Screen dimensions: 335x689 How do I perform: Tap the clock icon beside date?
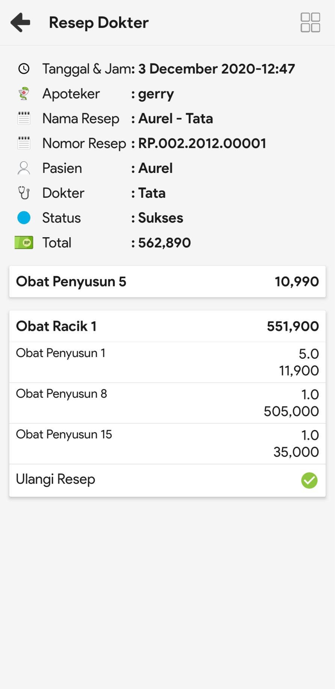[x=24, y=69]
